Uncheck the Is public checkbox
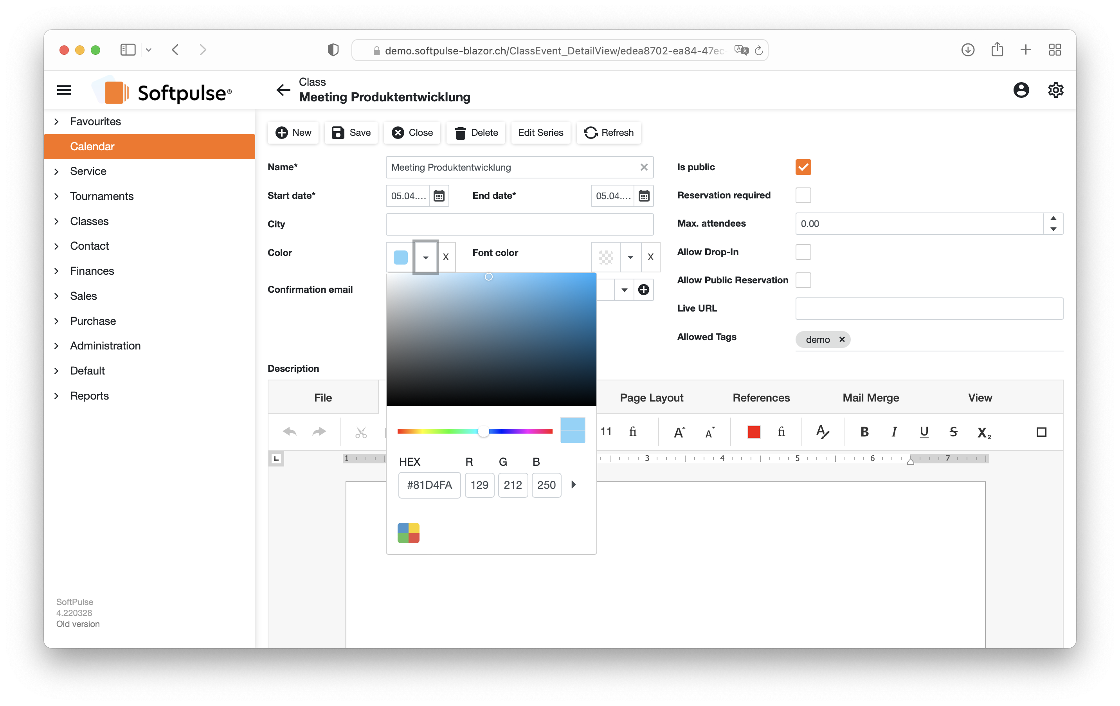 click(x=803, y=167)
